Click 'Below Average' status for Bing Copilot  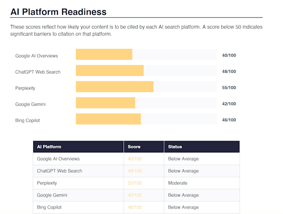184,207
